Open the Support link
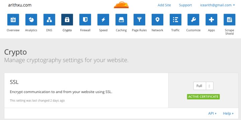Viewport: 241px width, 120px height. pyautogui.click(x=185, y=5)
